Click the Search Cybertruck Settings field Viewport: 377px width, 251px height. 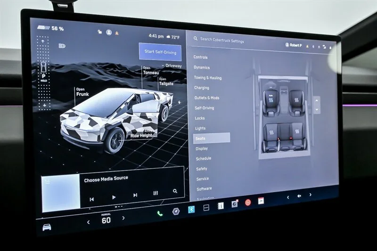point(222,40)
